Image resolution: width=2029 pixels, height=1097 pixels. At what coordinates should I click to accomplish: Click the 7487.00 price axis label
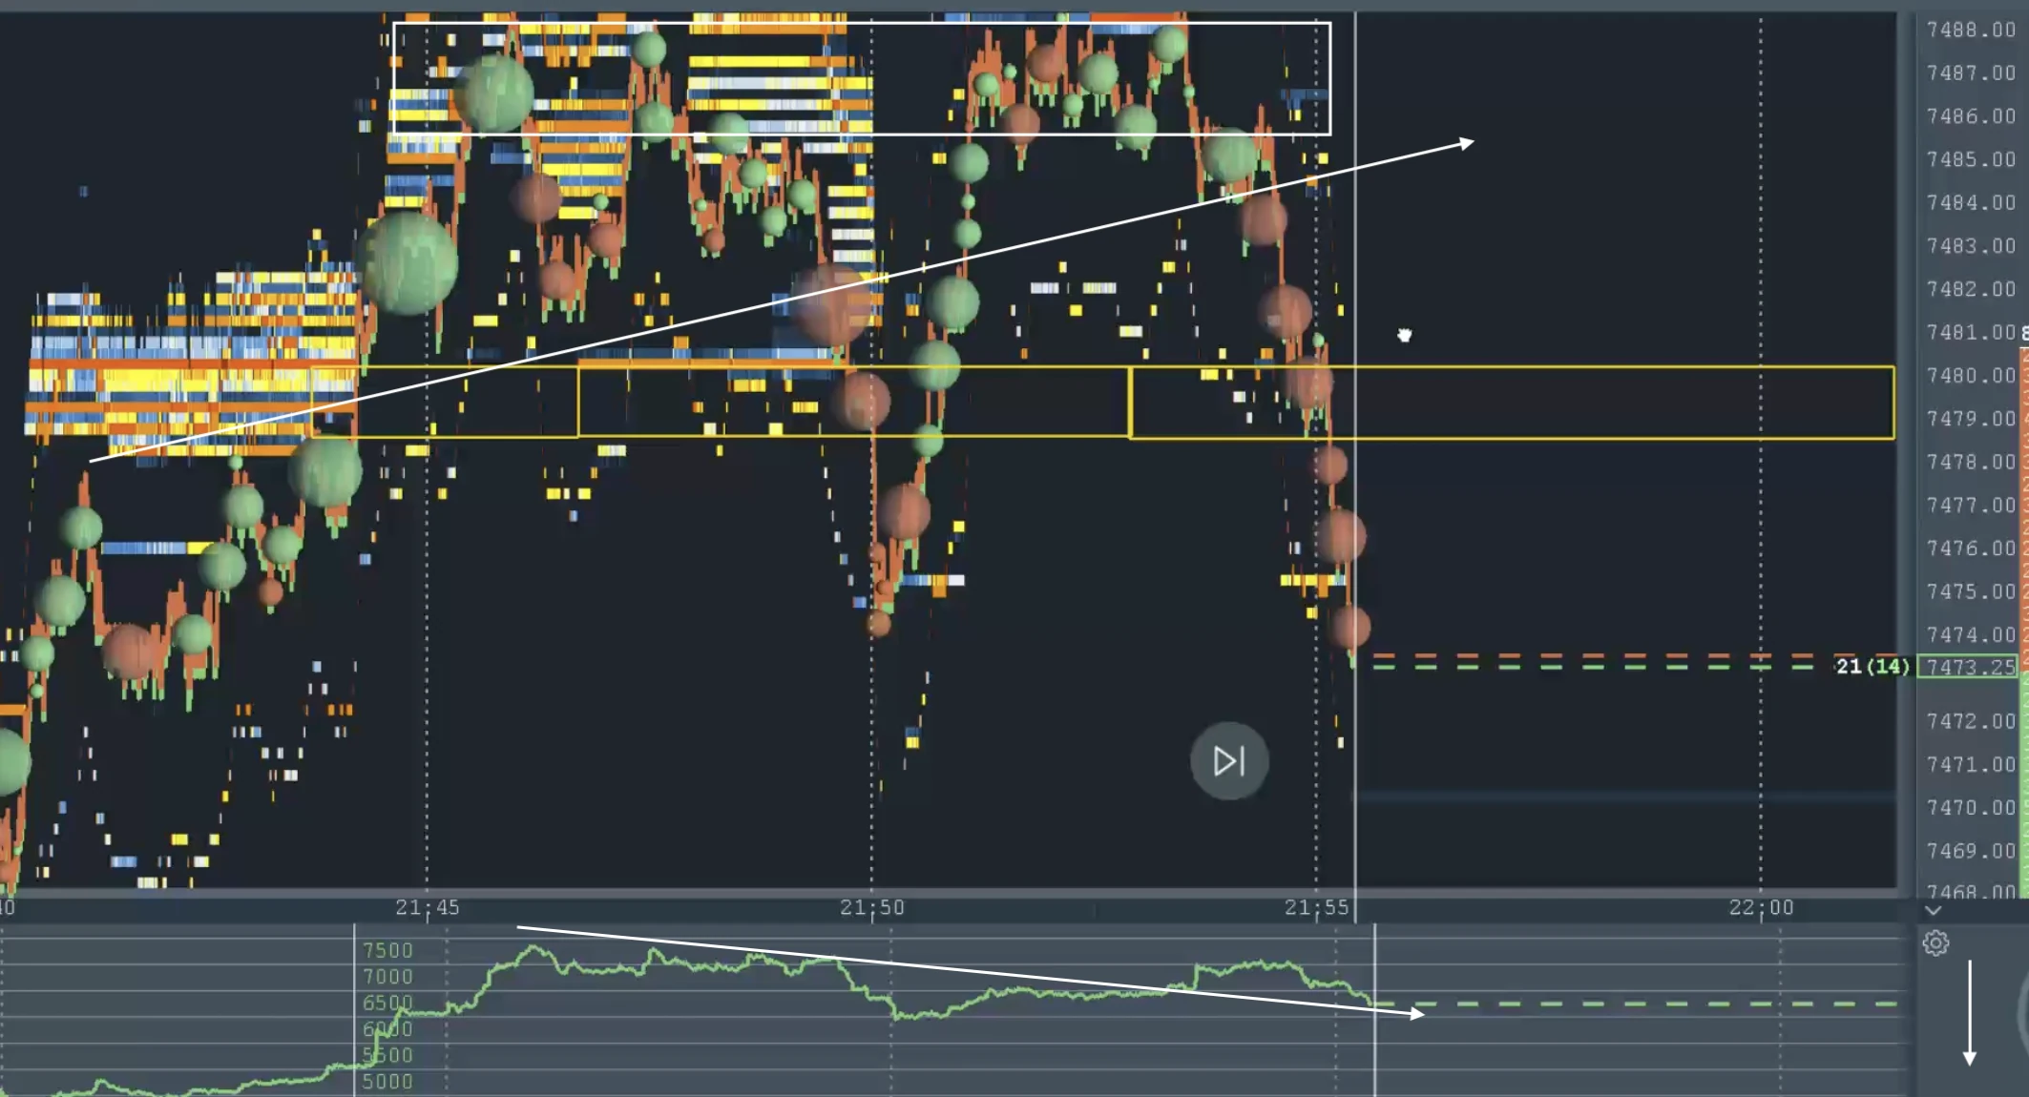point(1971,73)
